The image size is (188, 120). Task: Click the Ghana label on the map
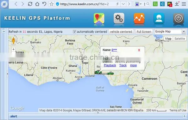pyautogui.click(x=73, y=66)
